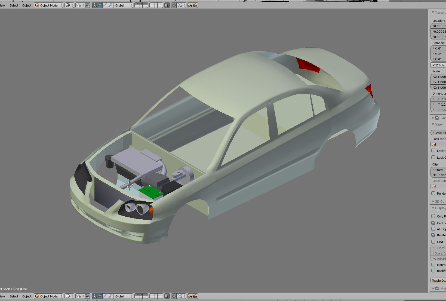Click the lock camera to layers icon in top header
This screenshot has width=446, height=301.
click(167, 5)
